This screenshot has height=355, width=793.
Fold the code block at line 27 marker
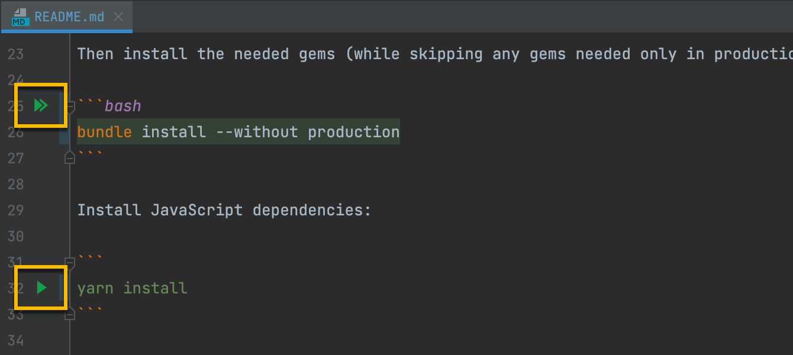(x=70, y=158)
